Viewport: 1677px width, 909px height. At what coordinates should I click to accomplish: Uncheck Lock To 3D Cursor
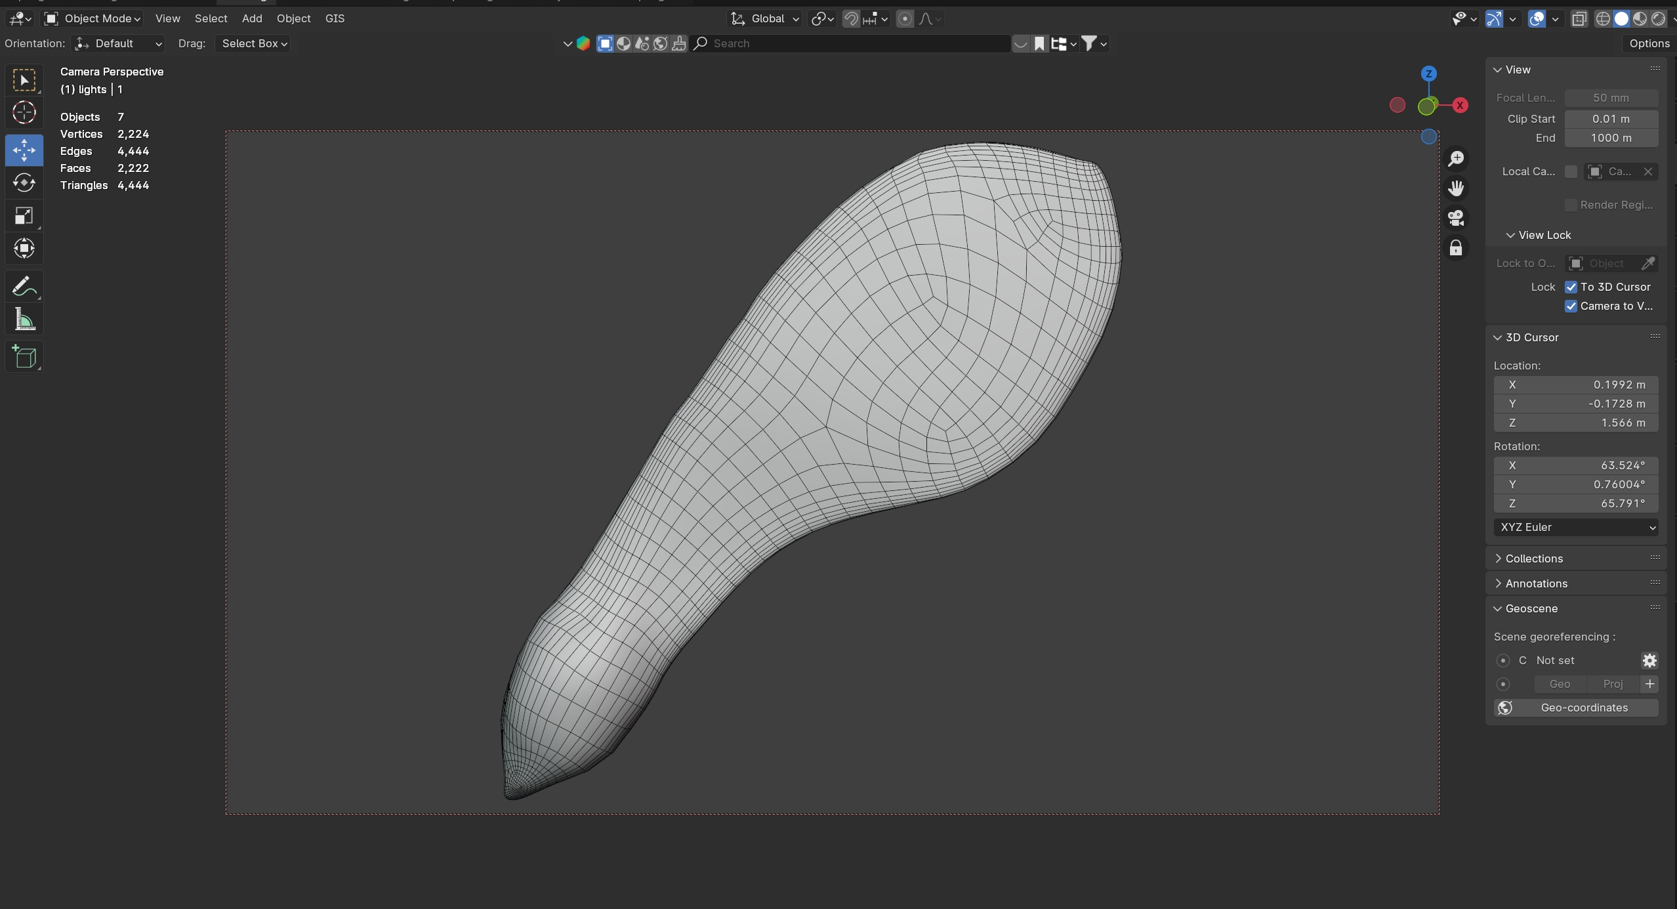pos(1571,287)
